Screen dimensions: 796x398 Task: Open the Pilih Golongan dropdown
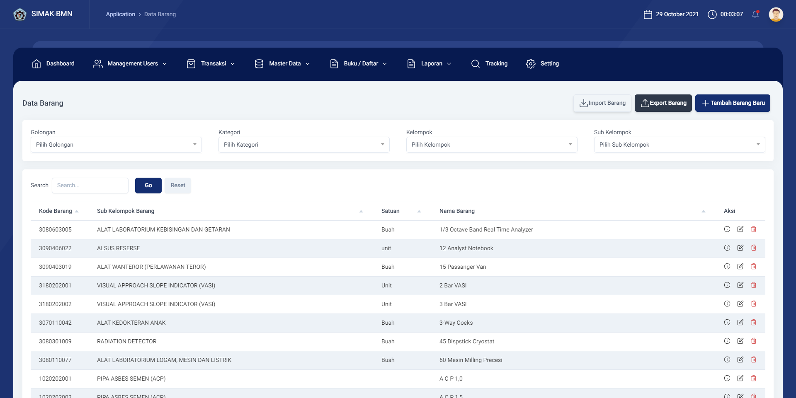pyautogui.click(x=116, y=145)
